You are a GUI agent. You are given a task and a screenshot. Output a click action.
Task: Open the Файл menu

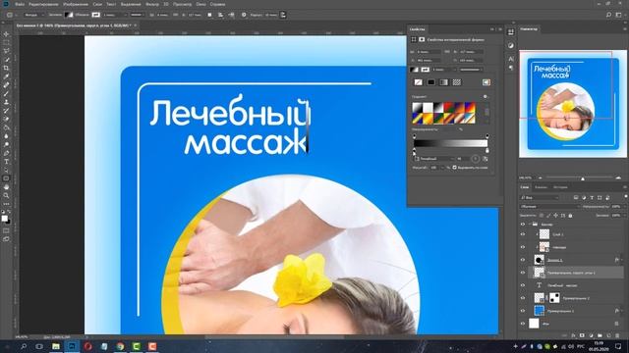pos(20,4)
